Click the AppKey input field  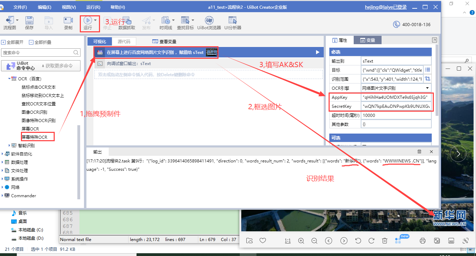396,97
